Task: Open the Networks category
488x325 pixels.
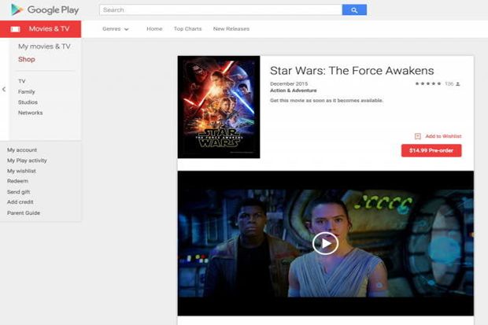Action: click(x=30, y=113)
